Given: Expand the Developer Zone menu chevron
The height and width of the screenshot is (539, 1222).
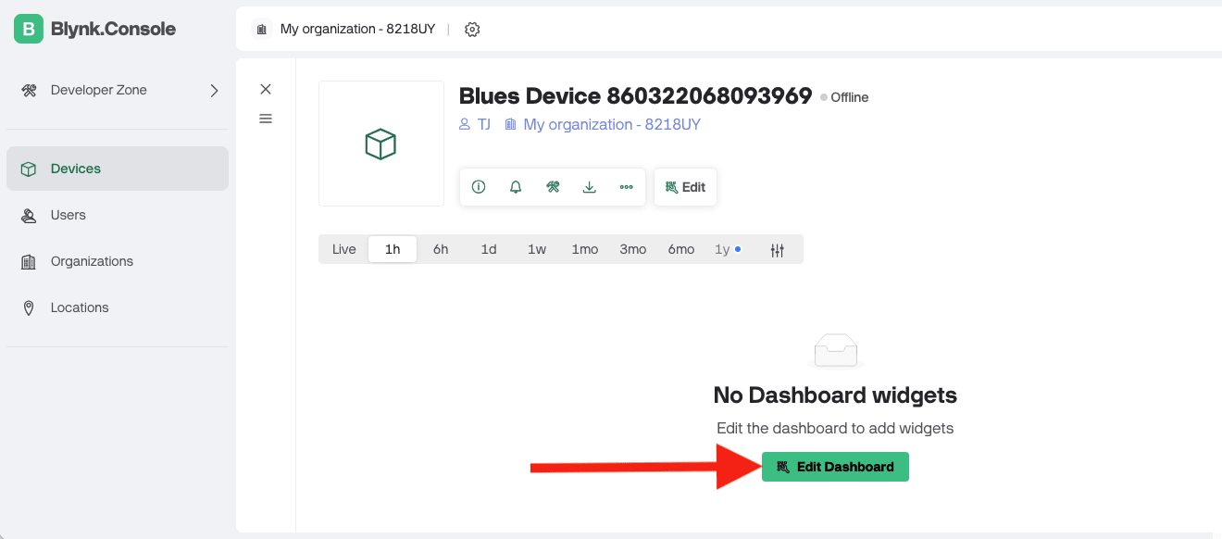Looking at the screenshot, I should click(214, 91).
